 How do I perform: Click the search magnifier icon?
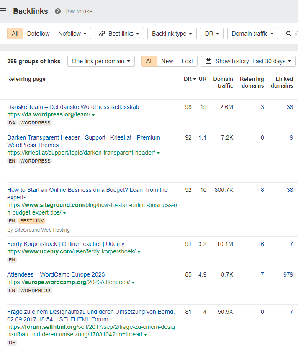pos(289,33)
